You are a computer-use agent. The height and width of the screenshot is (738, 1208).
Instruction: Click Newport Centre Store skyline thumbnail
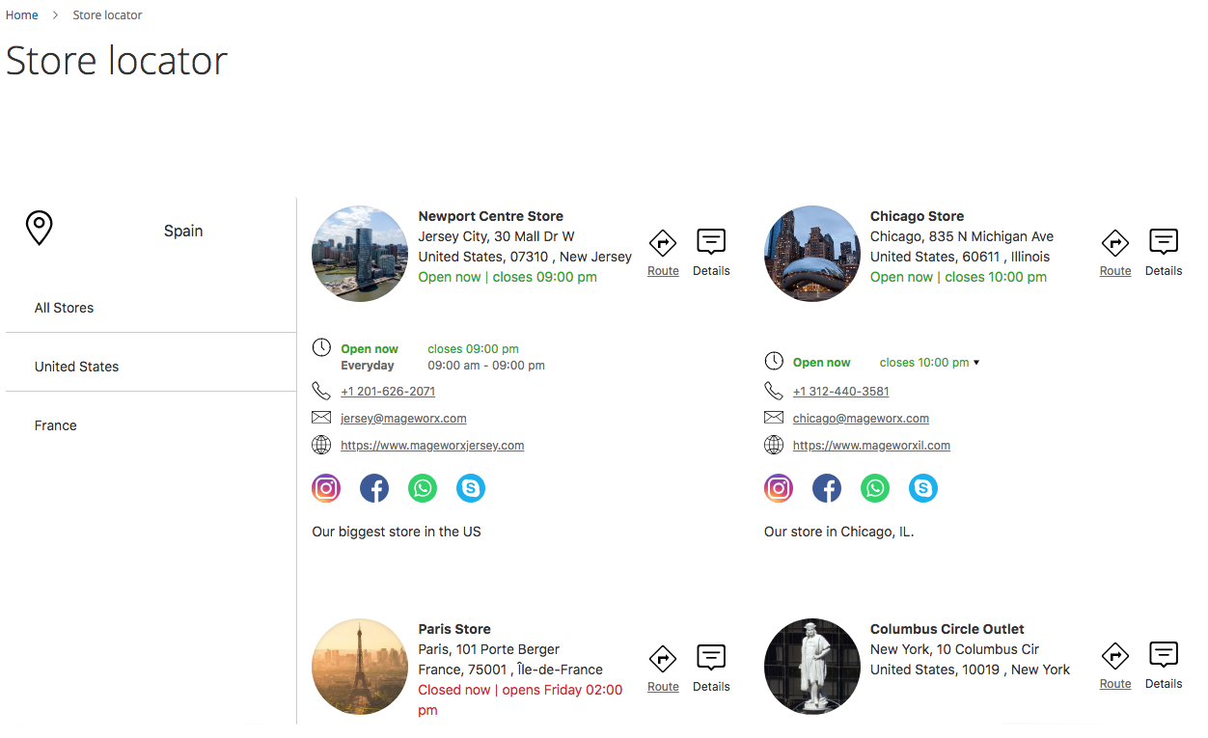360,254
